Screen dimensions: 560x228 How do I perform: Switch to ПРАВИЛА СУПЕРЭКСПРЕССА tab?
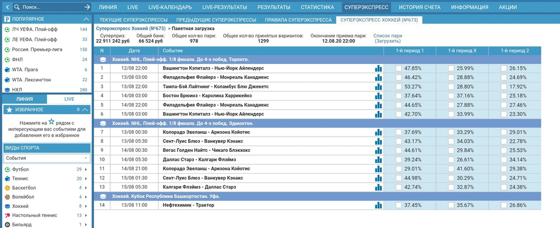point(298,20)
